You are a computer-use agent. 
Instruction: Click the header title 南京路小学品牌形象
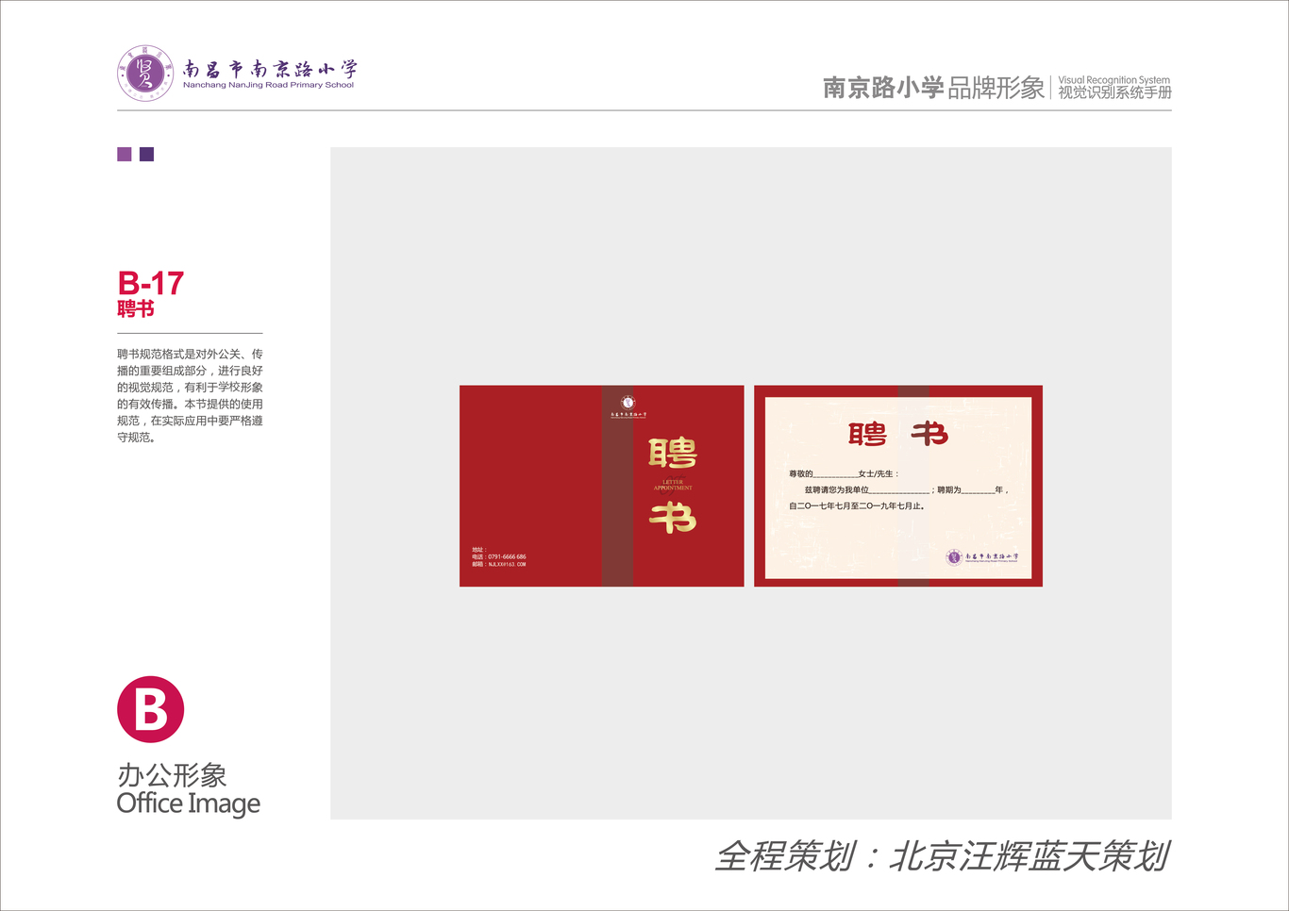[x=933, y=88]
